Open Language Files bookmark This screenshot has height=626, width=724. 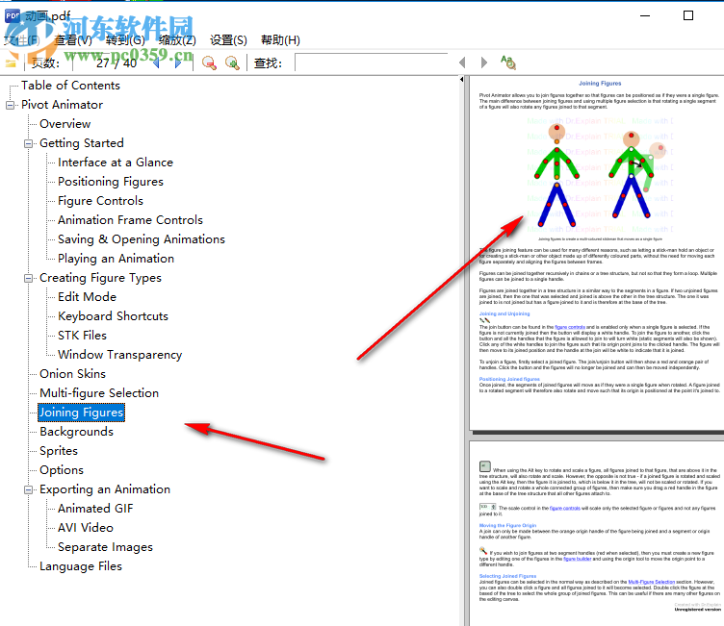(81, 566)
